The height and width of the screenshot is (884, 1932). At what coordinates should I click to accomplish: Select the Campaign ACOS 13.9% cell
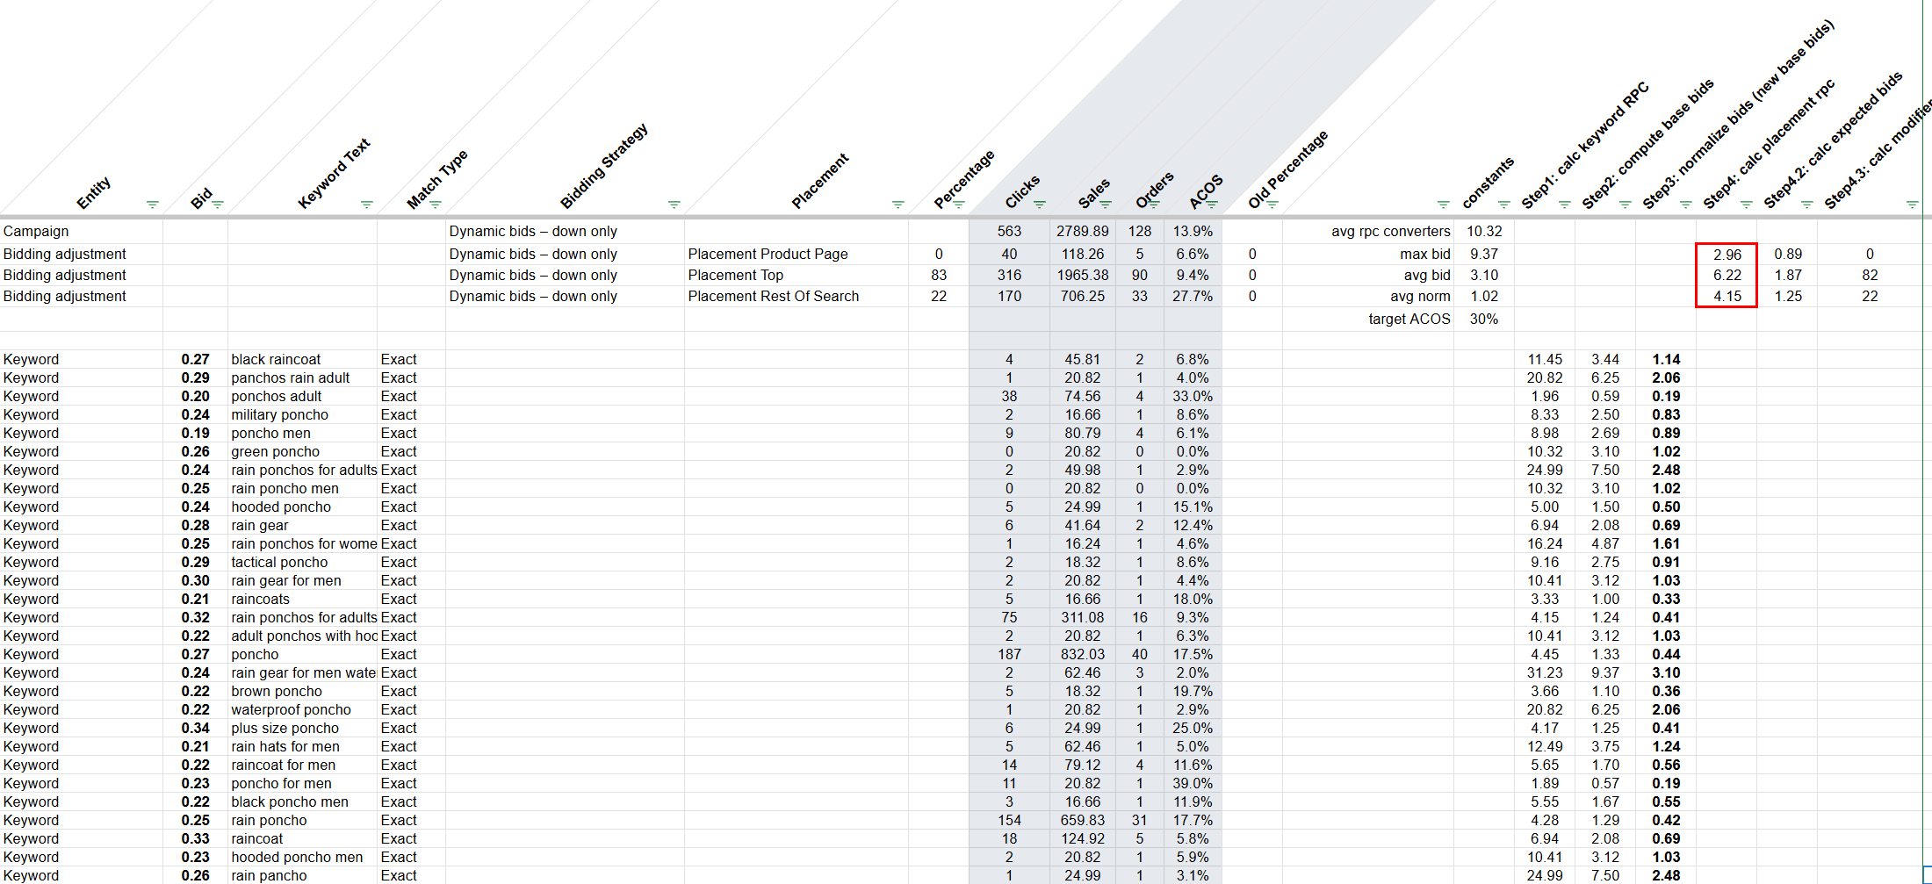click(x=1193, y=232)
